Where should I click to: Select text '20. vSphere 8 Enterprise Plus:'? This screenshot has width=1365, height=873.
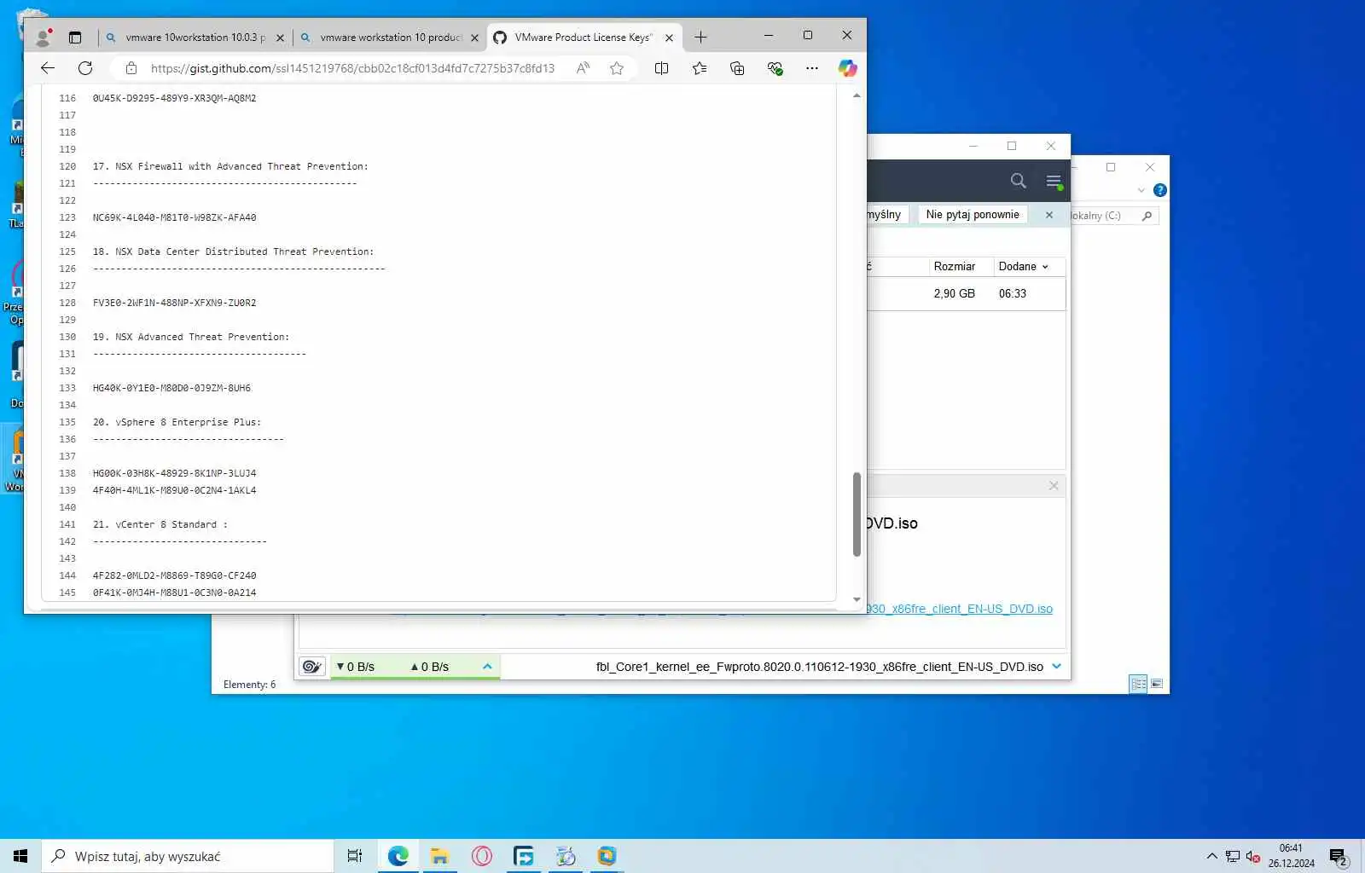click(177, 422)
